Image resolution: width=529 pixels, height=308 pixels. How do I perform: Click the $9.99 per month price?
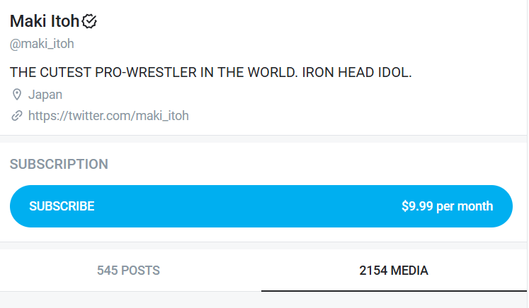click(447, 206)
